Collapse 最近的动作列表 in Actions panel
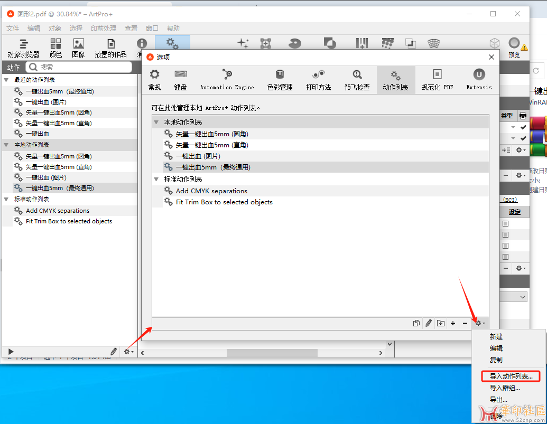This screenshot has width=547, height=424. [x=6, y=80]
